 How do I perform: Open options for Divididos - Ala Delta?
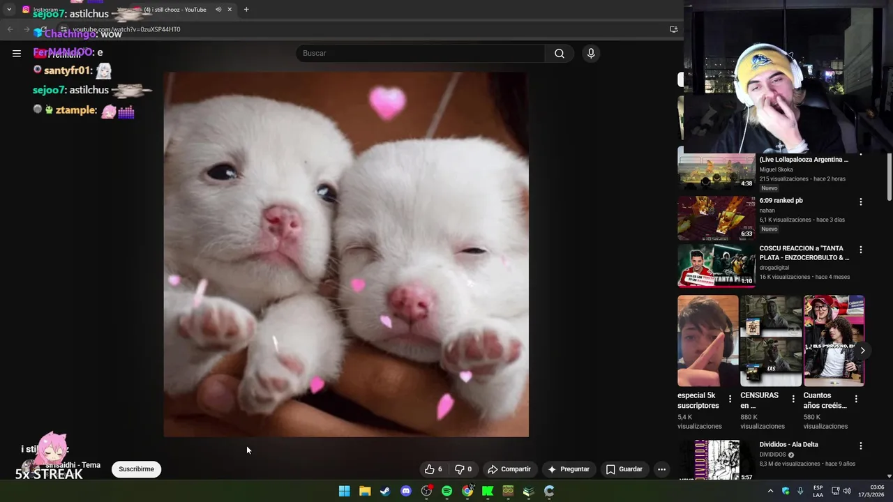(860, 446)
